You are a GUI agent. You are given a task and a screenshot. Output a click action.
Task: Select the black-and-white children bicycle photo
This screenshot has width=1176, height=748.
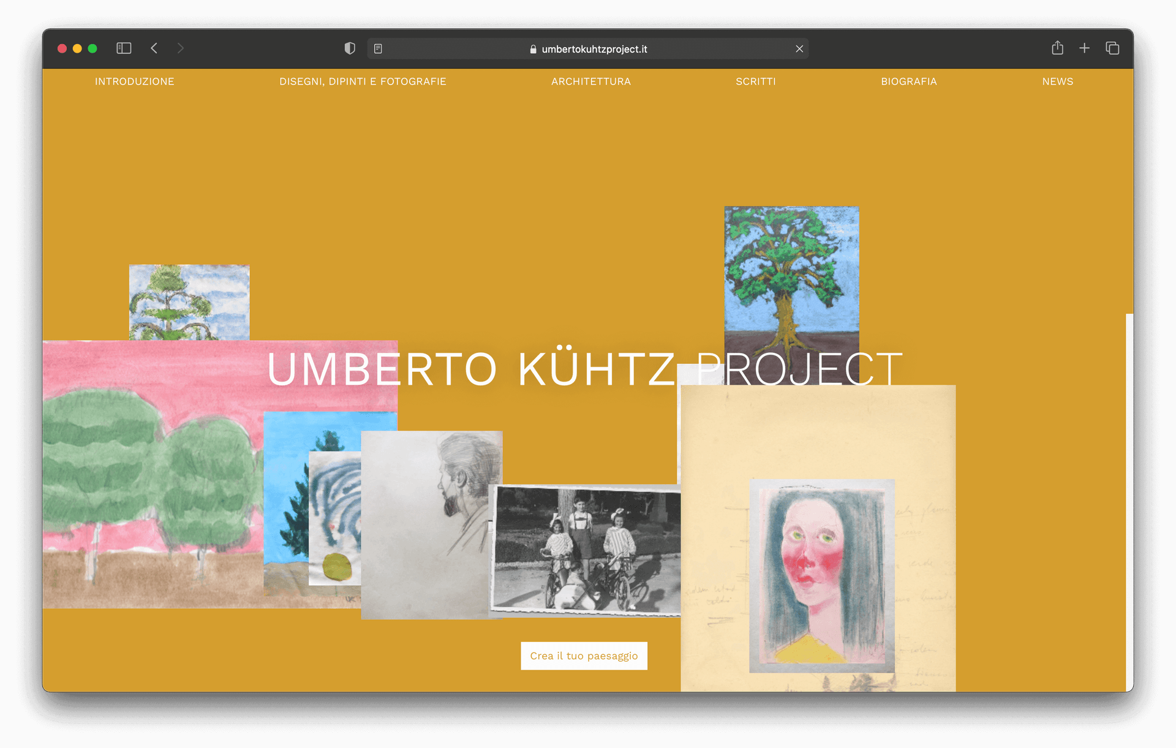tap(586, 550)
